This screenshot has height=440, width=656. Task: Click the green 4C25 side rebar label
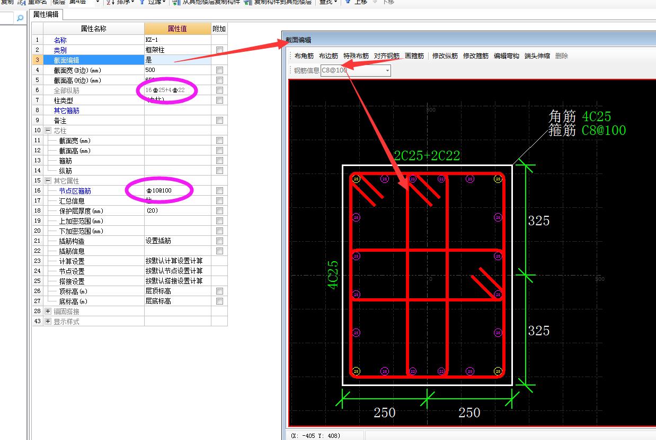(x=333, y=274)
